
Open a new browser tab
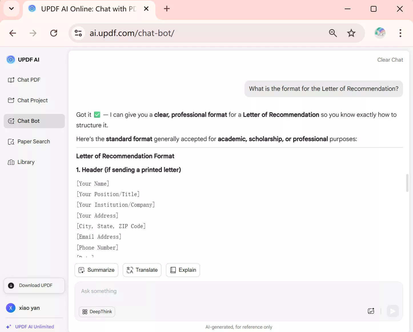click(167, 9)
